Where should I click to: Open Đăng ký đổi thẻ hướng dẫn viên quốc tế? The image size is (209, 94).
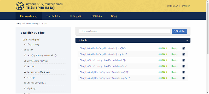pyautogui.click(x=103, y=66)
